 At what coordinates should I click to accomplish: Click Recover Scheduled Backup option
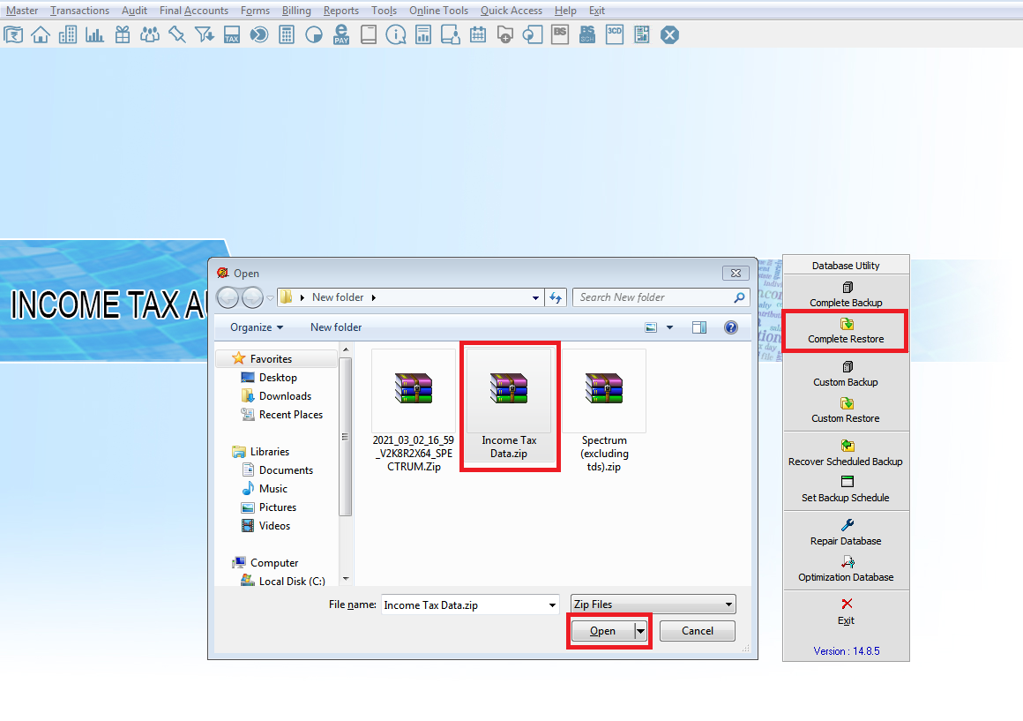[847, 454]
